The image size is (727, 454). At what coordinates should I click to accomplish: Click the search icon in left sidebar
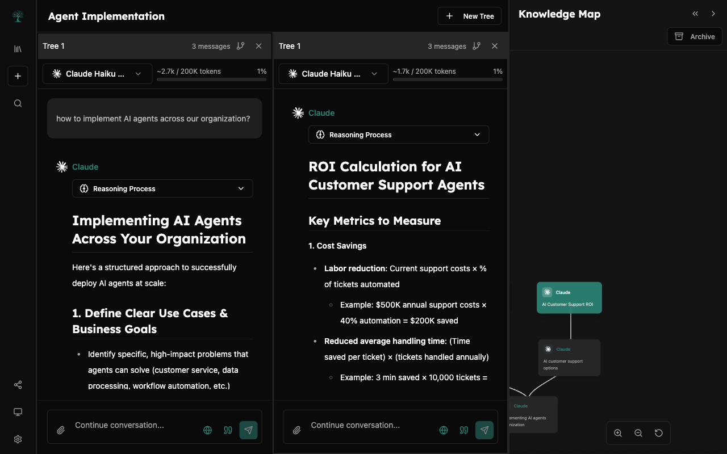(x=18, y=103)
